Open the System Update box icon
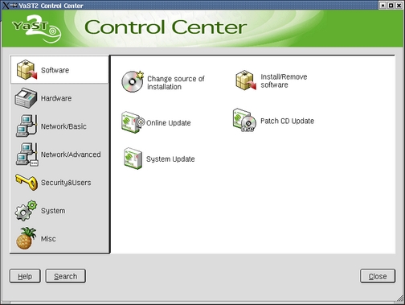The image size is (405, 305). tap(133, 159)
